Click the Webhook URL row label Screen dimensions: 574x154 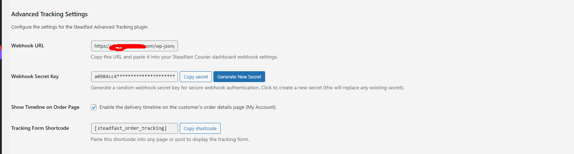tap(27, 46)
